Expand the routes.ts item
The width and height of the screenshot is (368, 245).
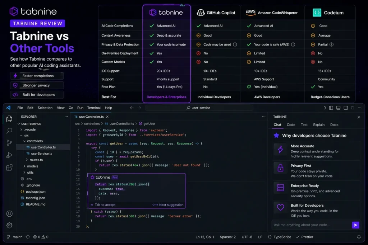point(27,160)
